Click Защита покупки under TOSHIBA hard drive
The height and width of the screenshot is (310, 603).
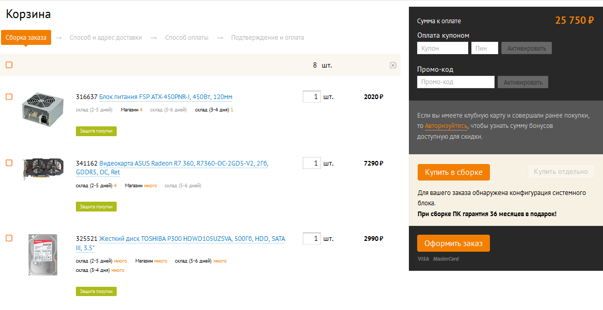(x=96, y=291)
